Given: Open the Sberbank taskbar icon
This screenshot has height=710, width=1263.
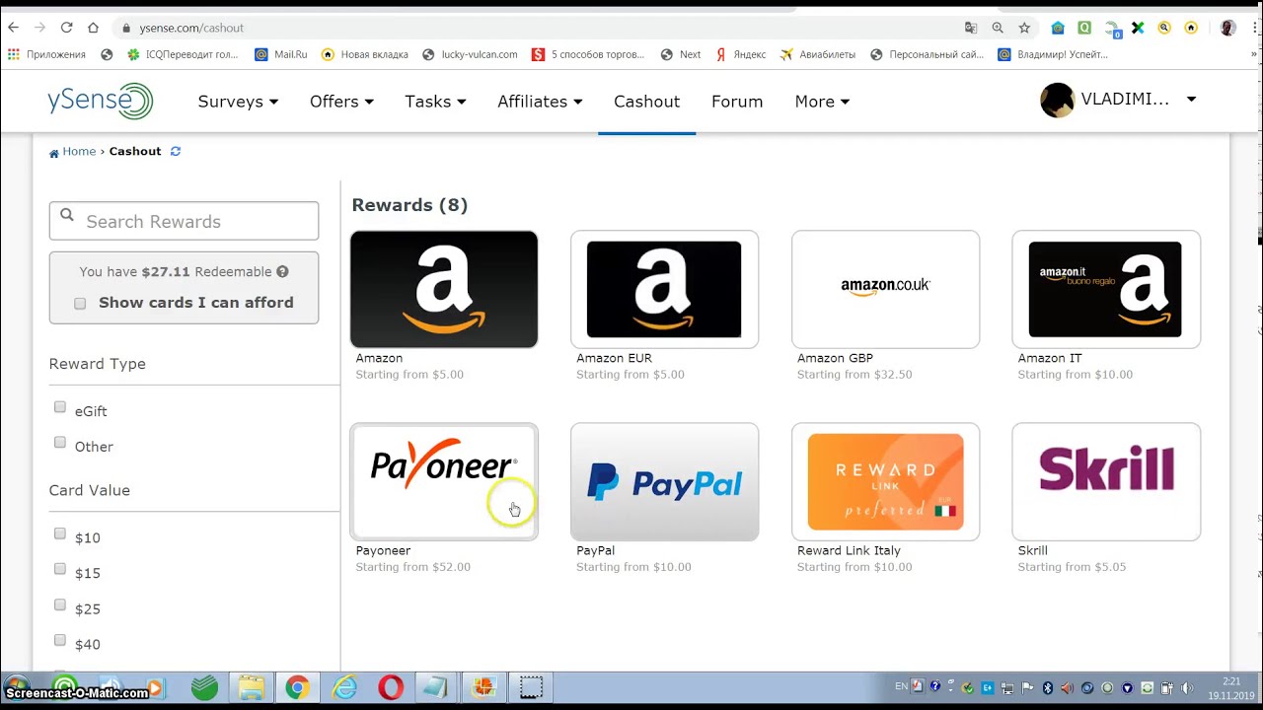Looking at the screenshot, I should 204,687.
